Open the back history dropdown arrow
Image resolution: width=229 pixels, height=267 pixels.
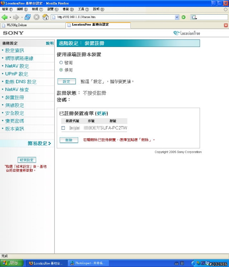[x=10, y=17]
